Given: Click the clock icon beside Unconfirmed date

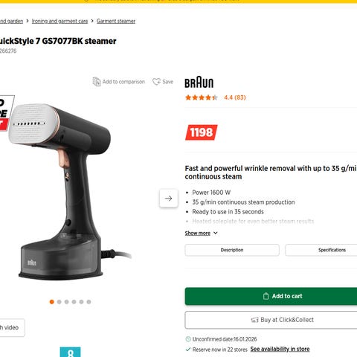Looking at the screenshot, I should (x=188, y=339).
